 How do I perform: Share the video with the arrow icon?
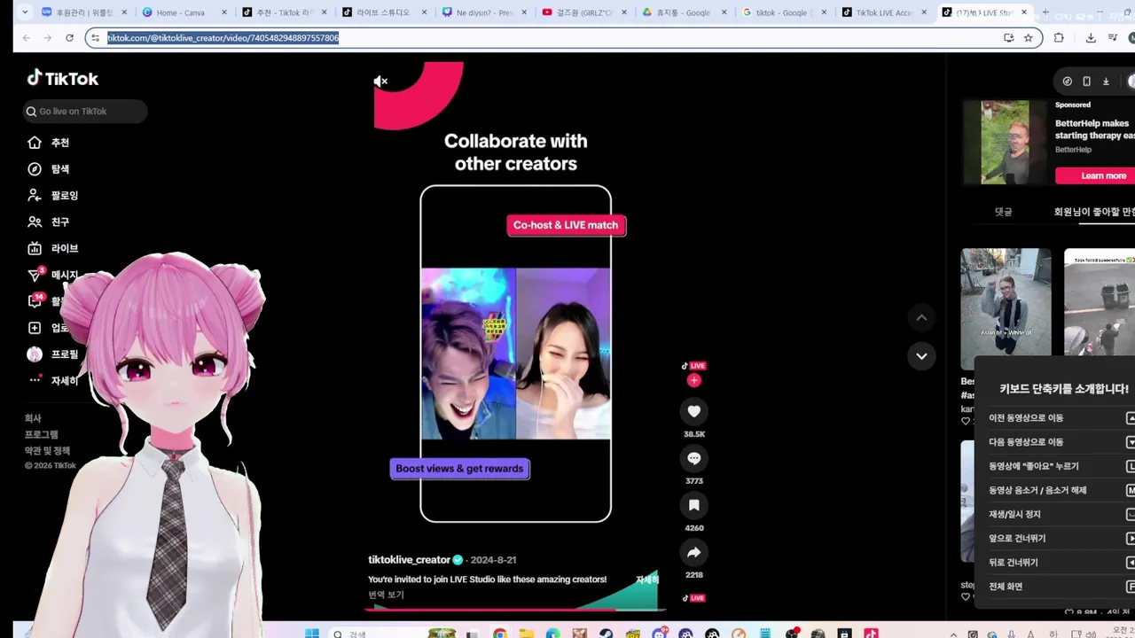tap(693, 552)
